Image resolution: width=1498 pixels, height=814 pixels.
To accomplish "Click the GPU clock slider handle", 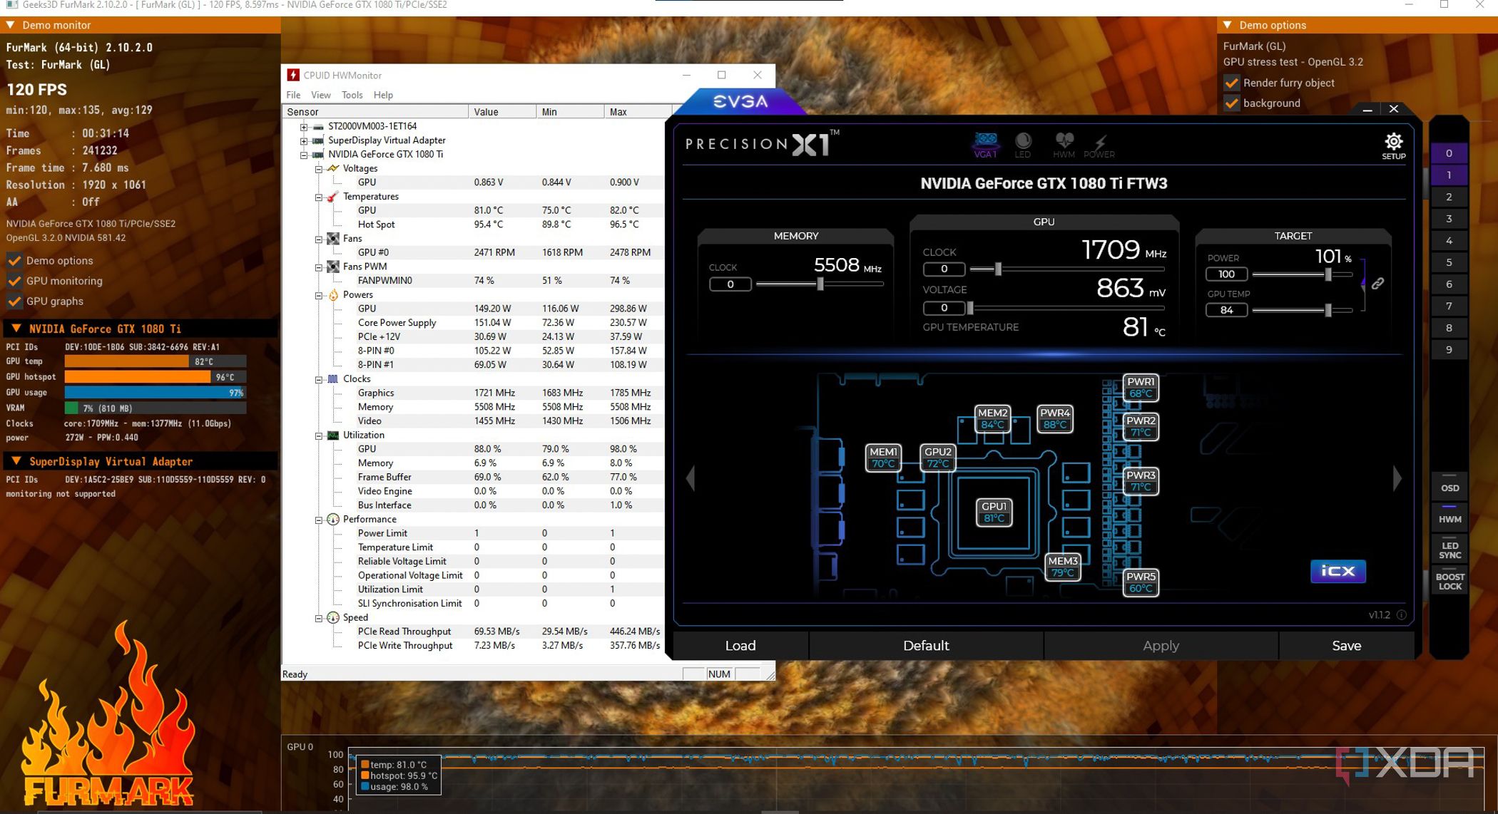I will coord(998,269).
